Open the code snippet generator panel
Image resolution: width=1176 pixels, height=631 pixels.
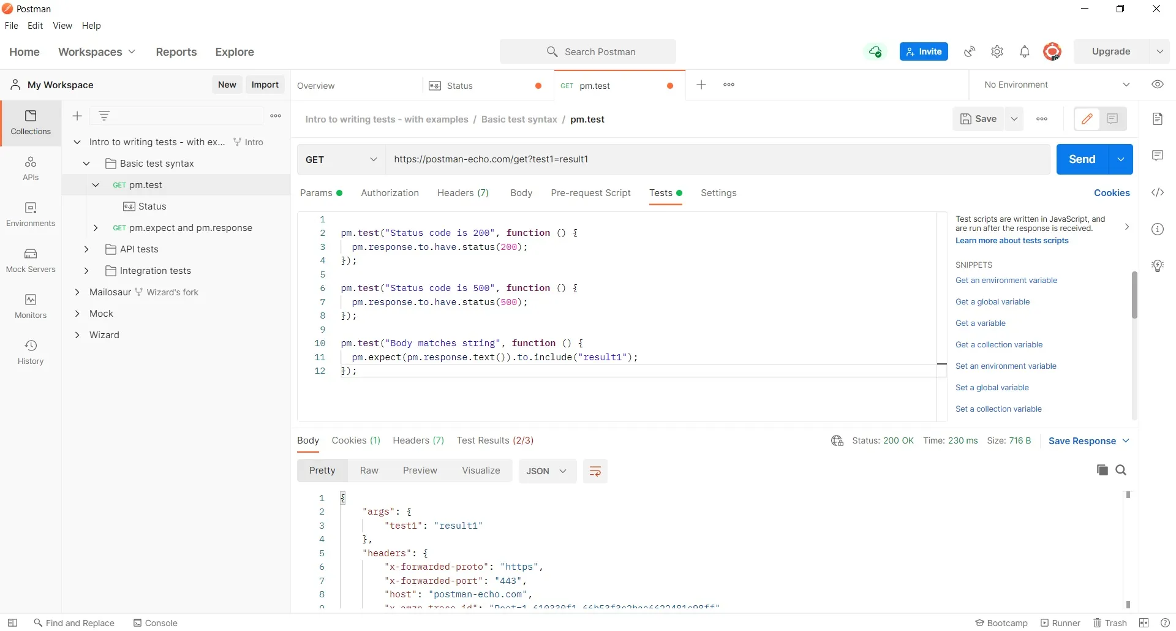tap(1158, 193)
